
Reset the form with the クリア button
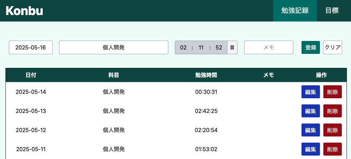click(x=333, y=47)
